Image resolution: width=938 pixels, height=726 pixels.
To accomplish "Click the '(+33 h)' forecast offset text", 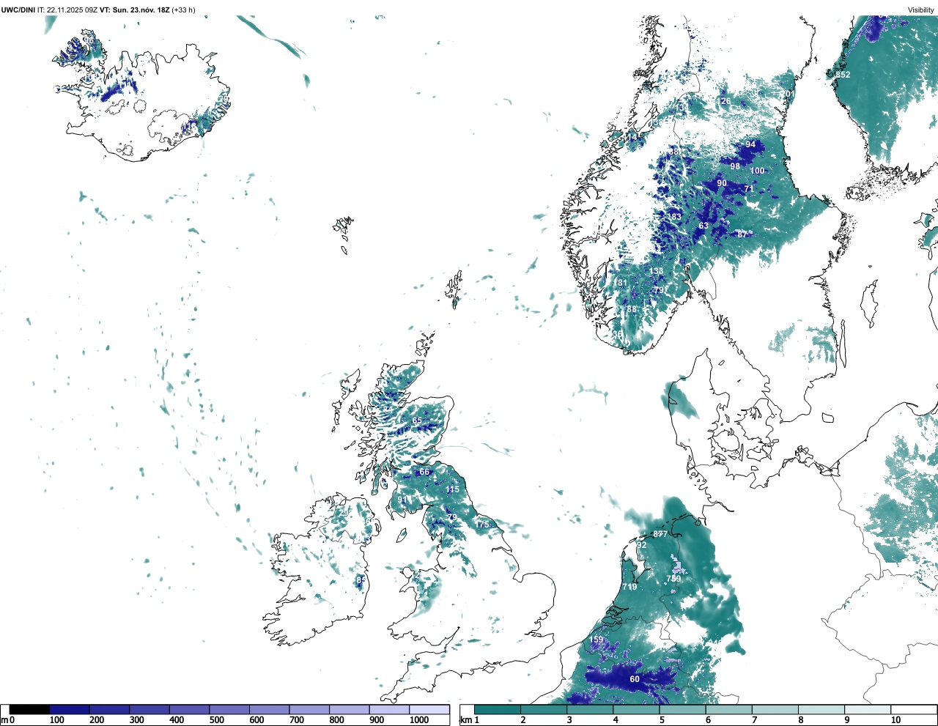I will (183, 10).
